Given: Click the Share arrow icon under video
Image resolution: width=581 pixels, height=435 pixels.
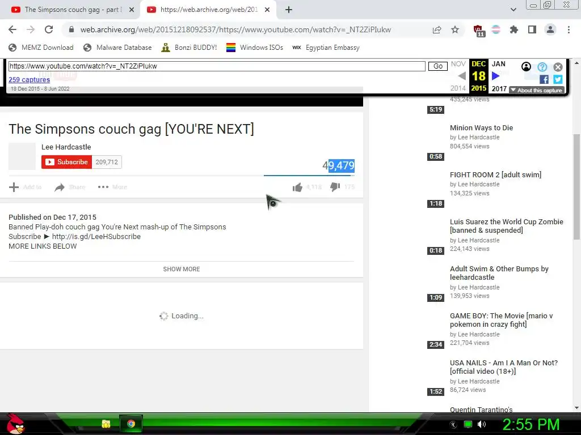Looking at the screenshot, I should [x=59, y=187].
